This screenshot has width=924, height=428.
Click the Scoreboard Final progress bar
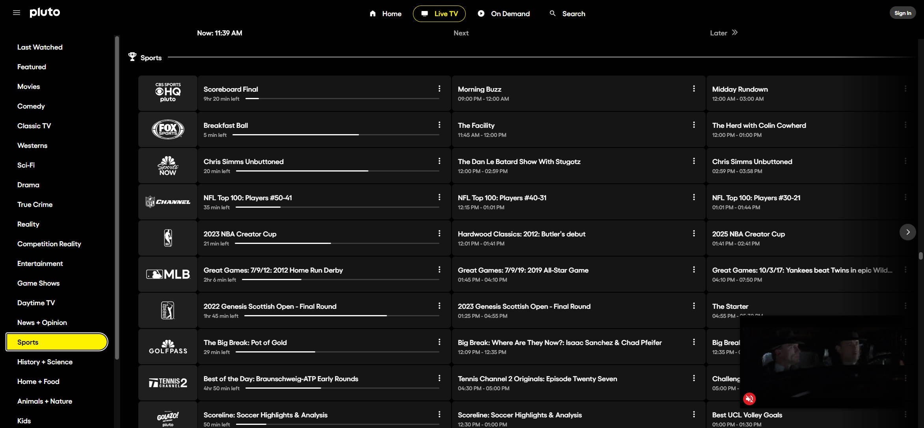(x=342, y=99)
